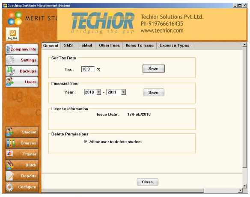250x197 pixels.
Task: Switch to the Other Fees tab
Action: 110,45
